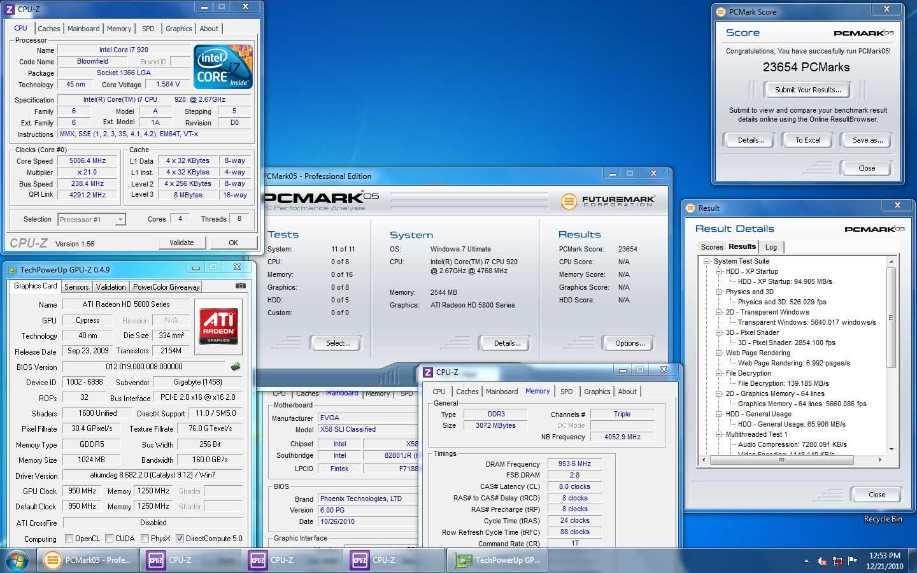Click the GPU-Z BIOS save chip icon
This screenshot has height=573, width=917.
point(236,366)
